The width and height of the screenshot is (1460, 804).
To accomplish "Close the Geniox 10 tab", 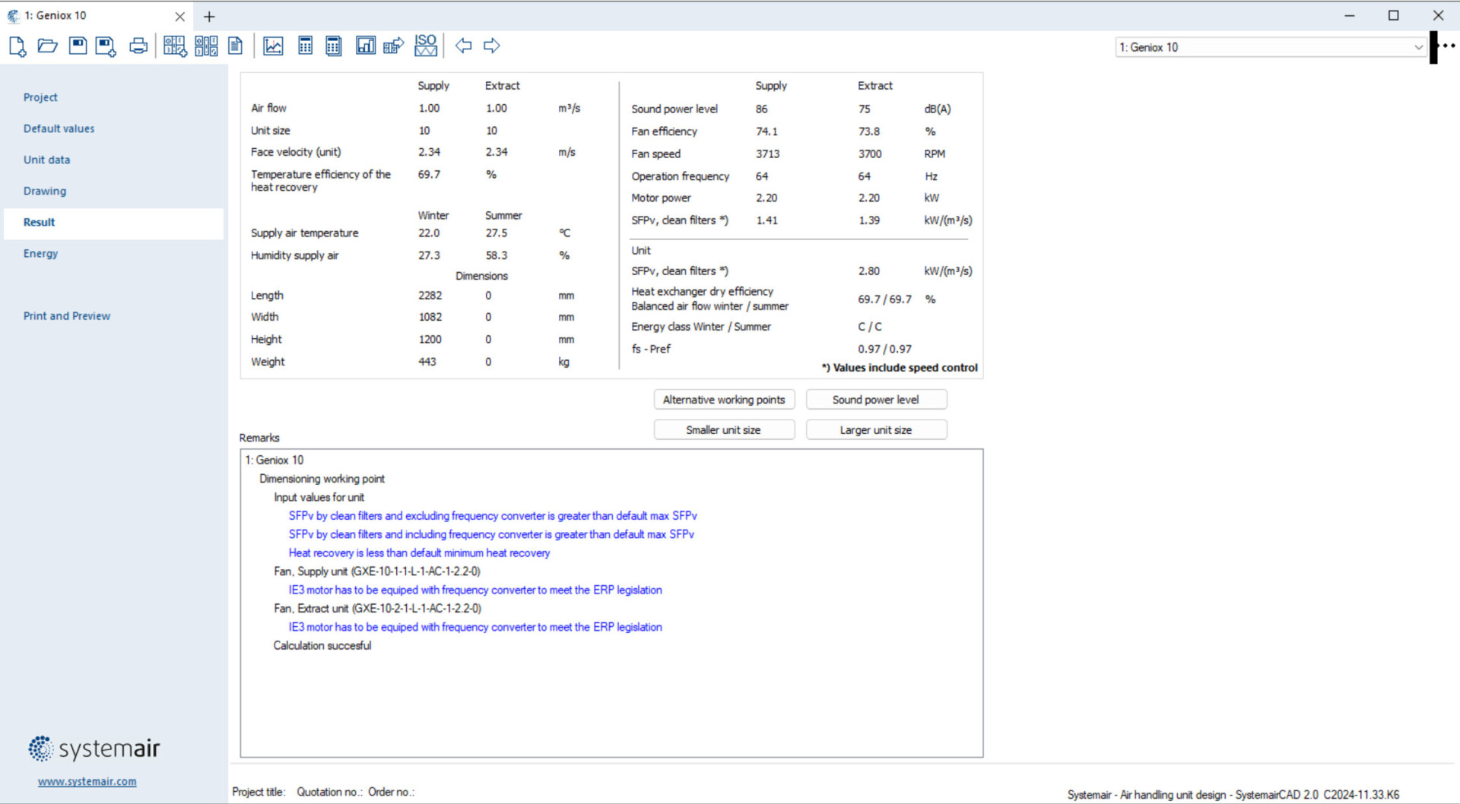I will point(179,16).
